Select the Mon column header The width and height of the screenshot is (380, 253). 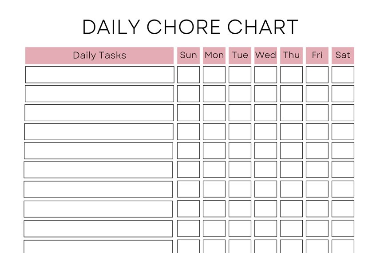tap(214, 55)
